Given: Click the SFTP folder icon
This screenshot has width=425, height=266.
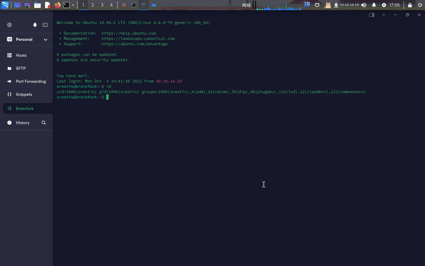Looking at the screenshot, I should (9, 68).
